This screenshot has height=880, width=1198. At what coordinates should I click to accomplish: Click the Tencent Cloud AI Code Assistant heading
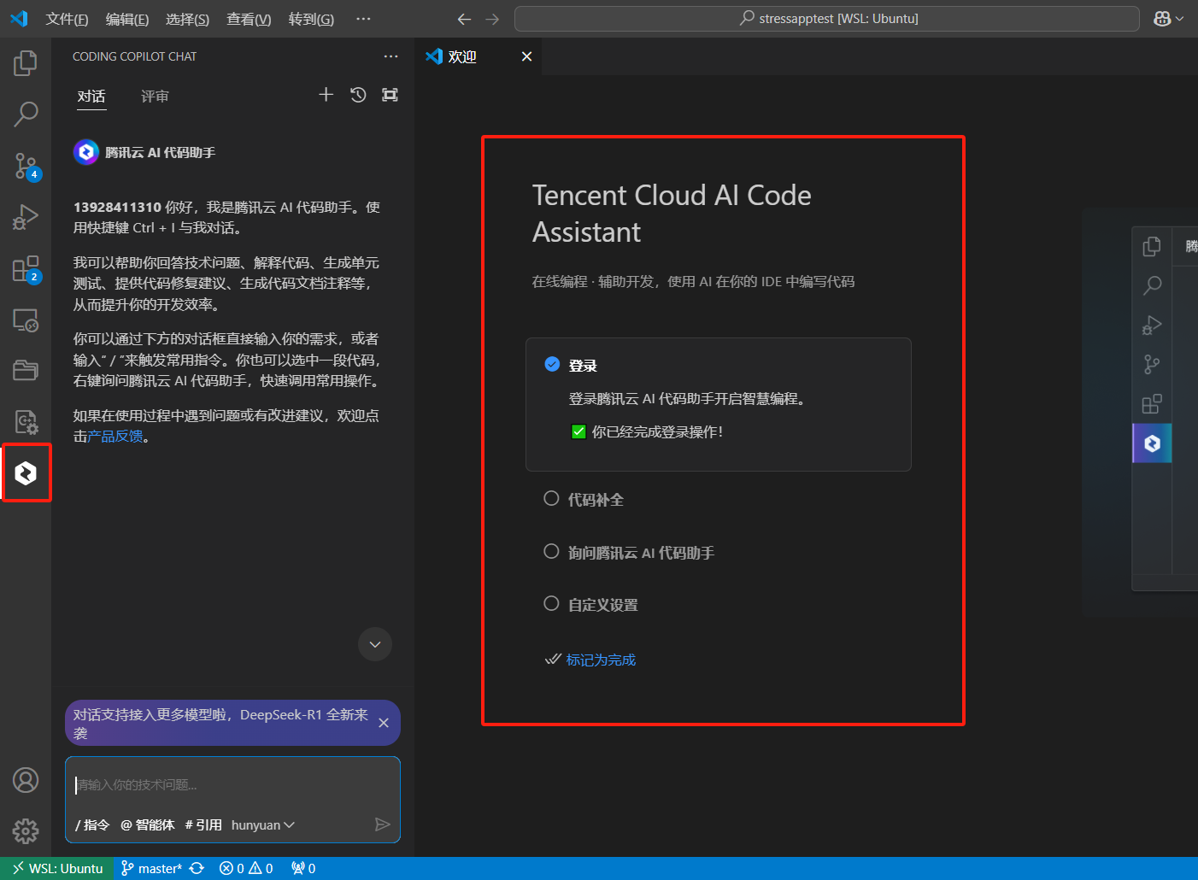coord(672,214)
